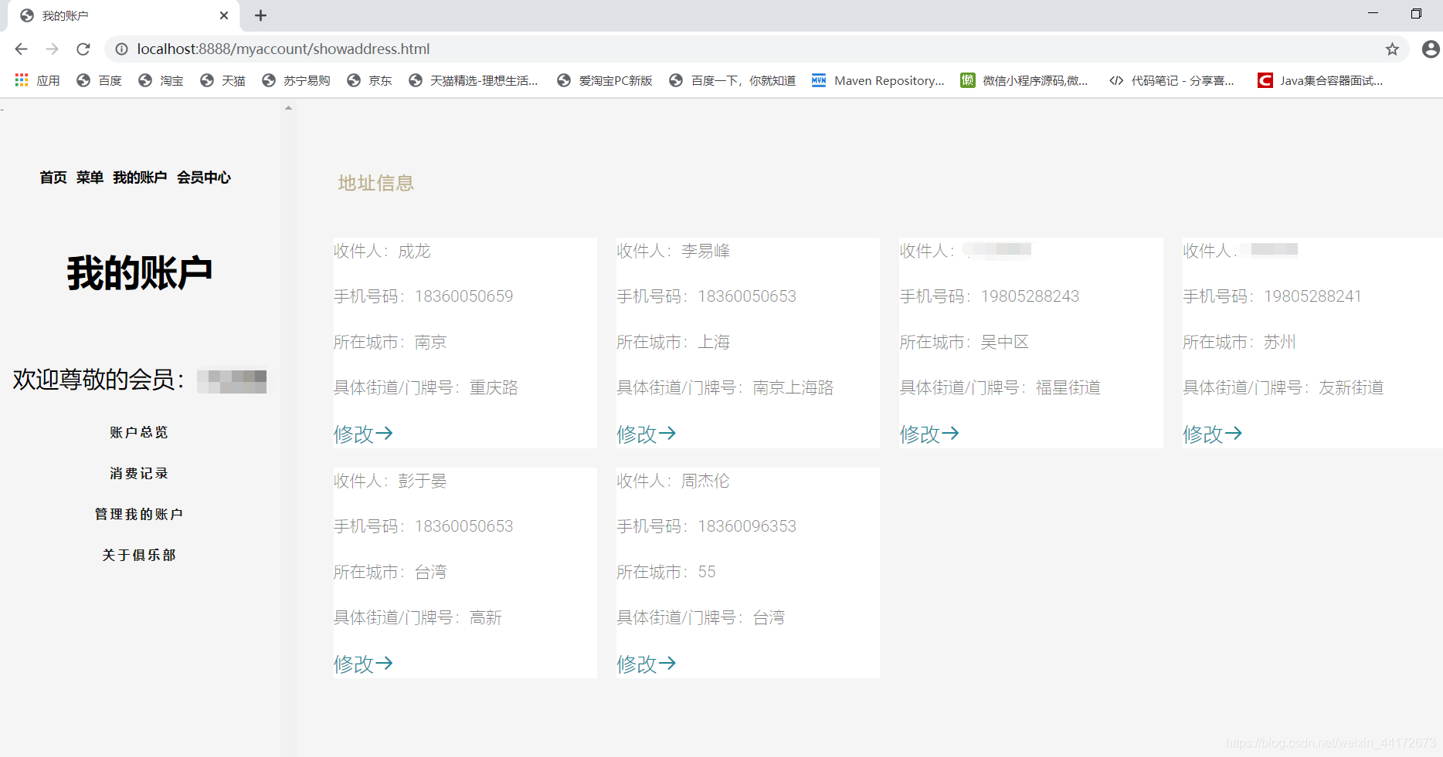Screen dimensions: 1443x757
Task: Click the 地址信息 section title
Action: tap(375, 183)
